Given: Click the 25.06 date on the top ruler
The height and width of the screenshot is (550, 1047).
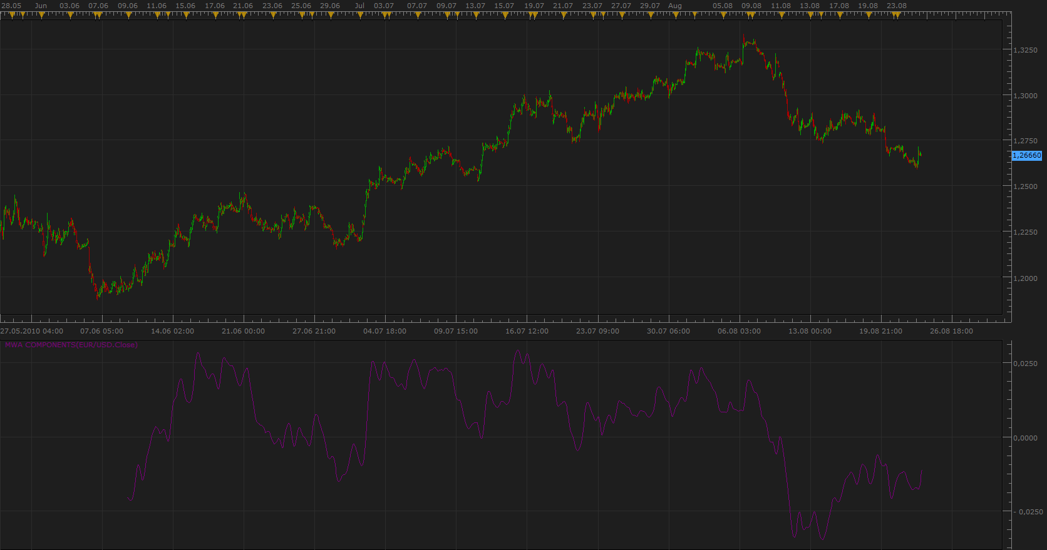Looking at the screenshot, I should (301, 6).
